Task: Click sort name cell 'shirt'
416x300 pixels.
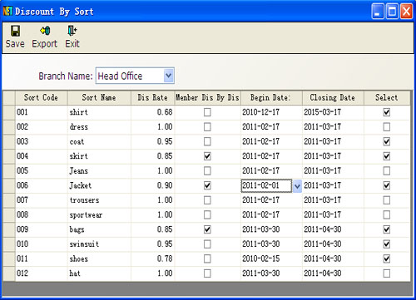Action: tap(99, 112)
